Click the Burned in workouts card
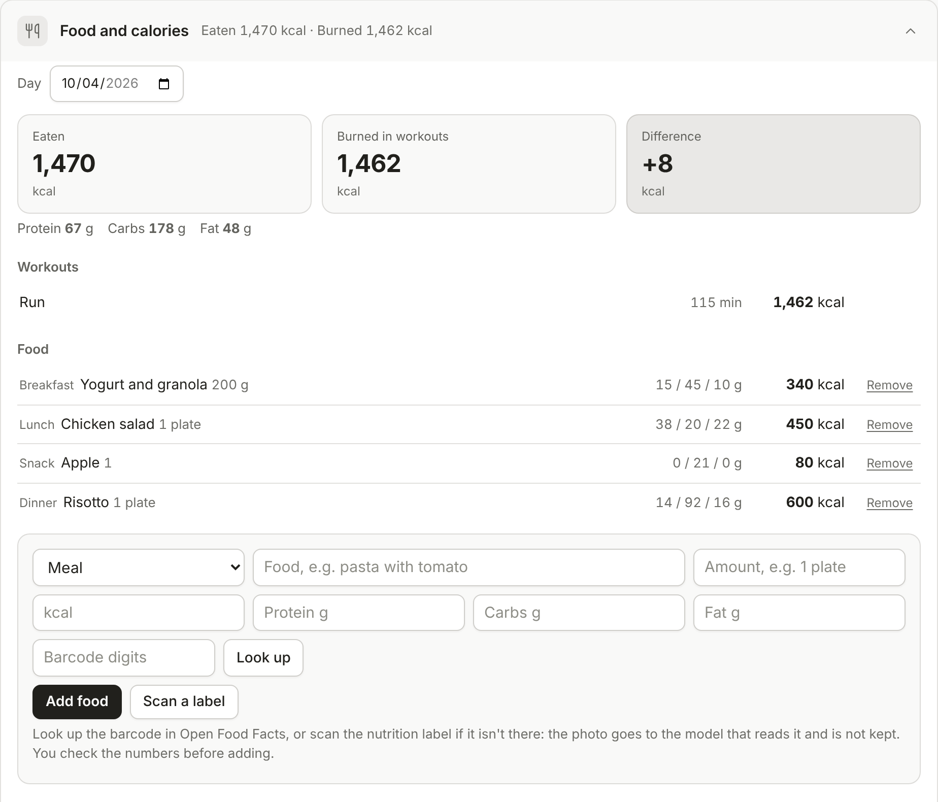The width and height of the screenshot is (938, 802). click(469, 164)
